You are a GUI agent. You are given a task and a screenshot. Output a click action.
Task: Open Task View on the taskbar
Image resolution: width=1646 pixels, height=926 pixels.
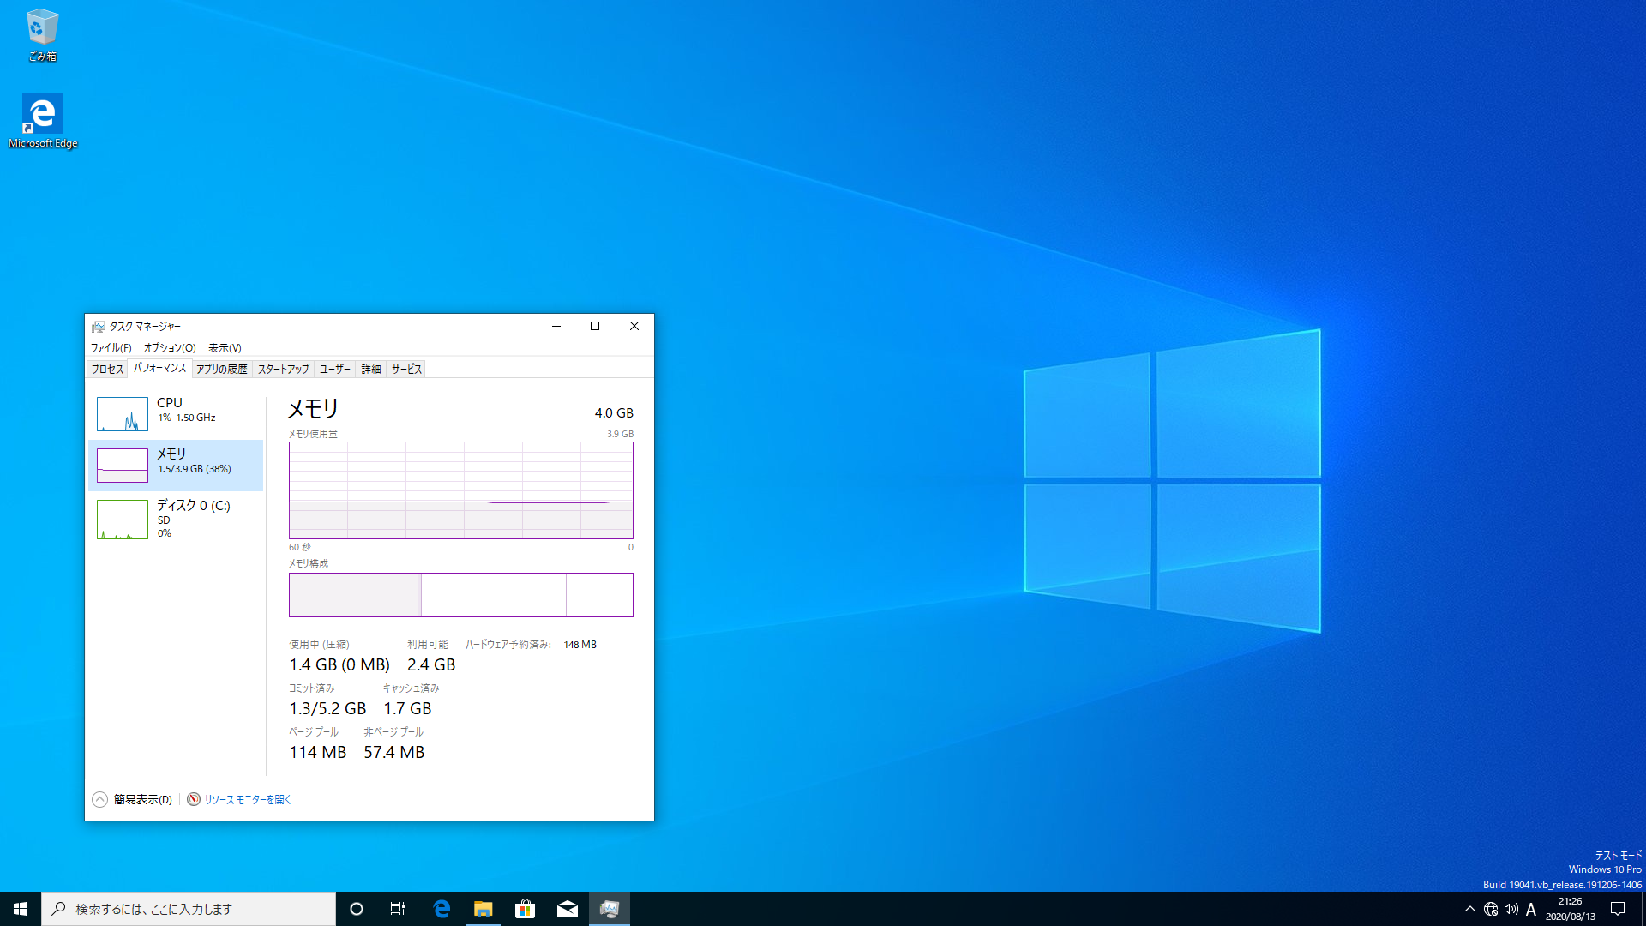point(398,909)
